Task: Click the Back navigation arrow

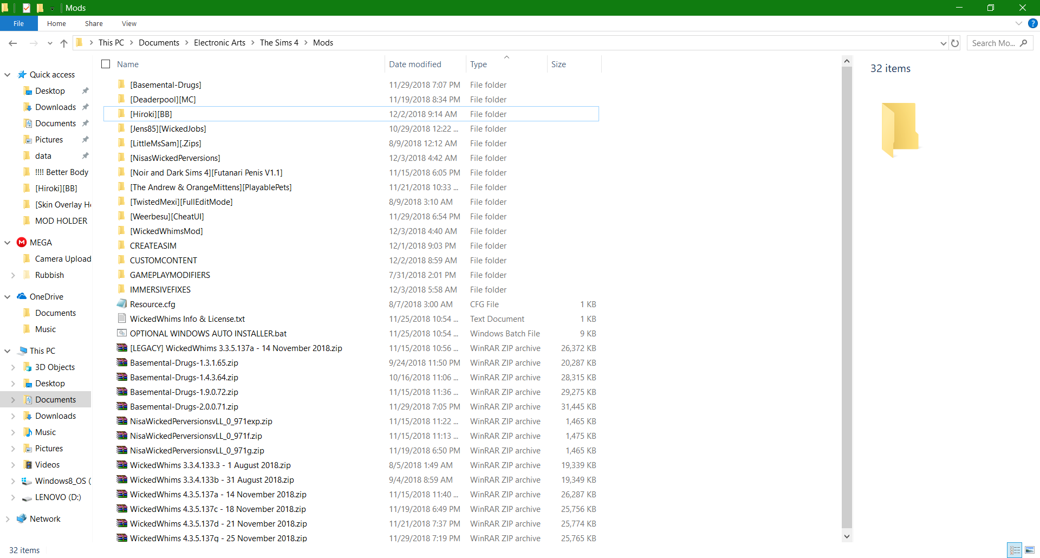Action: coord(13,43)
